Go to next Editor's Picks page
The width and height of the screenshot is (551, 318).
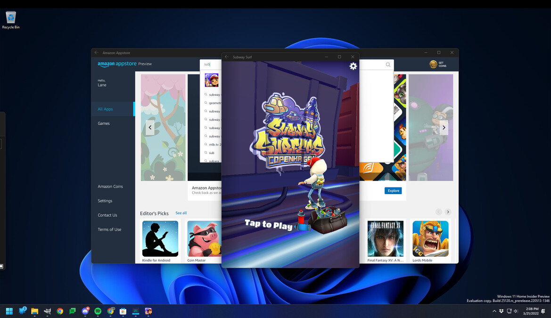click(448, 212)
